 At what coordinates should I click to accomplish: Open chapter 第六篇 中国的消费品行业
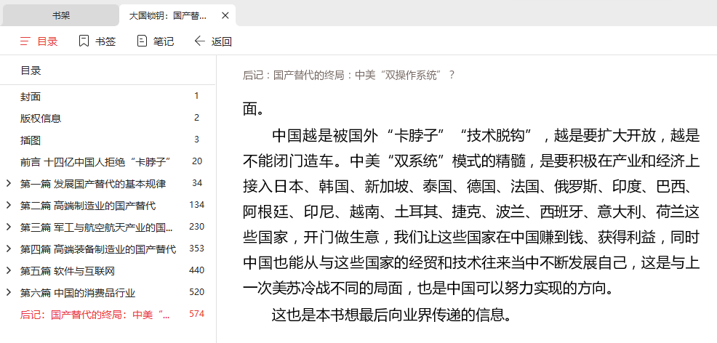(78, 293)
